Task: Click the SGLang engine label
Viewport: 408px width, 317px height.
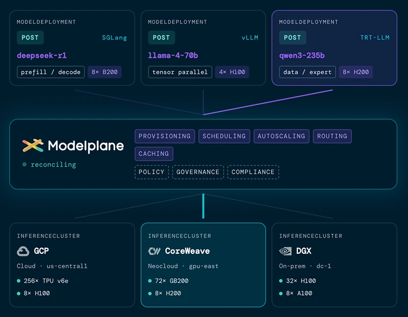Action: click(114, 38)
